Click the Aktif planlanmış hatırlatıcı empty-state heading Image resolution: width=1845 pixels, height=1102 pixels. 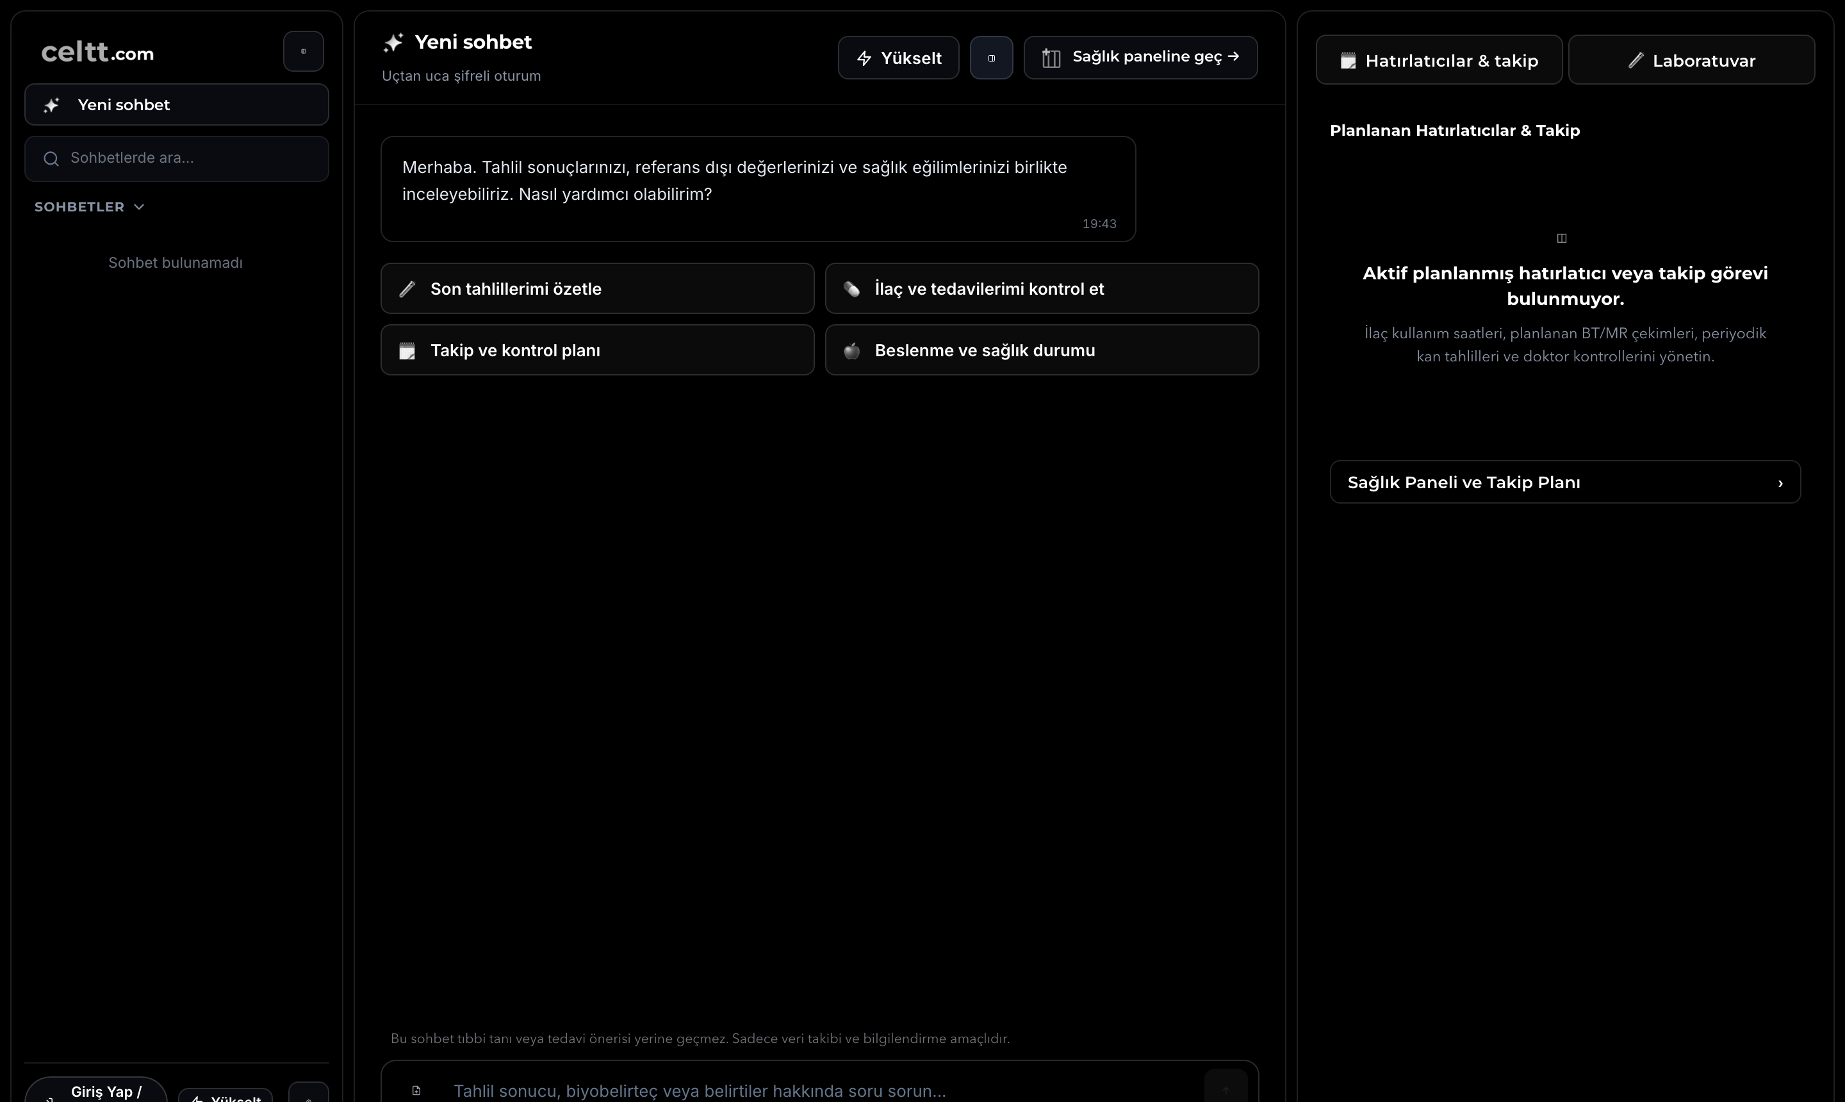tap(1565, 286)
